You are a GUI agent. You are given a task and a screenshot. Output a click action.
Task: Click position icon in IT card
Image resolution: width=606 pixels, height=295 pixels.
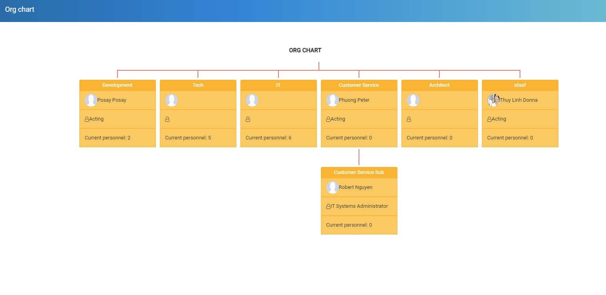click(248, 119)
